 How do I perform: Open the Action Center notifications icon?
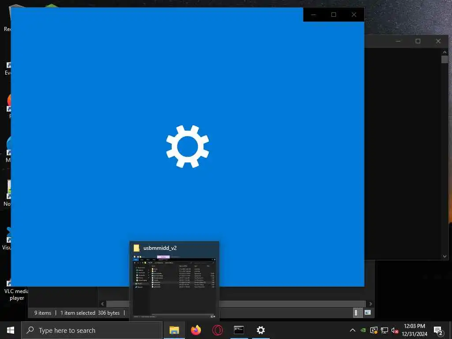tap(438, 330)
